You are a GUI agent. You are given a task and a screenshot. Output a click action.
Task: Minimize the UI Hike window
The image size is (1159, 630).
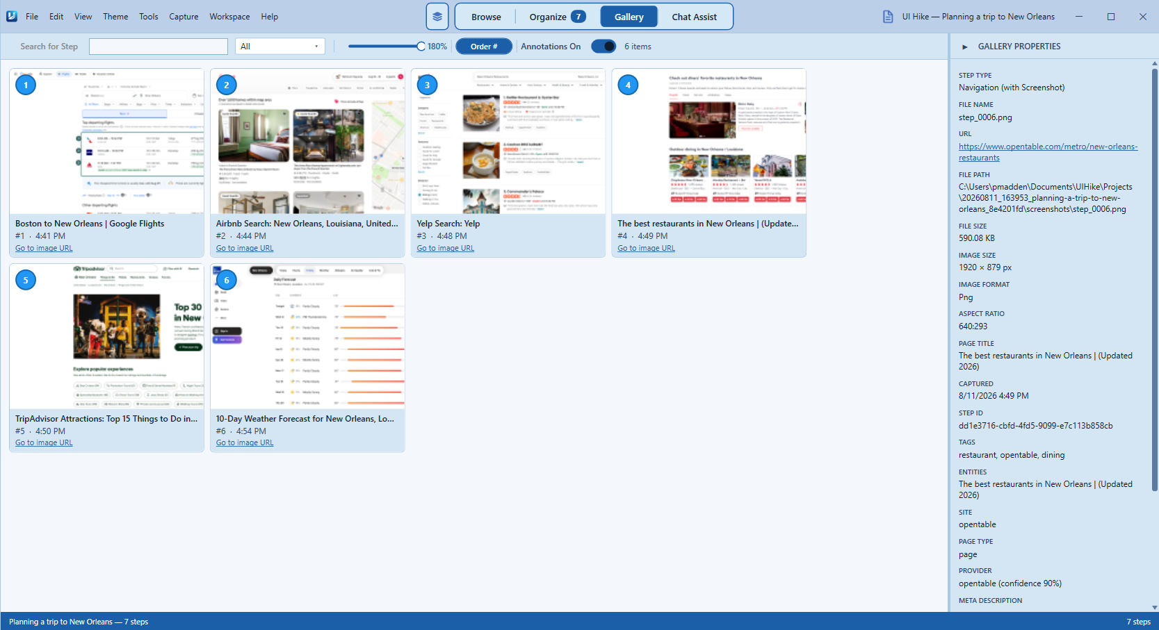click(x=1079, y=17)
